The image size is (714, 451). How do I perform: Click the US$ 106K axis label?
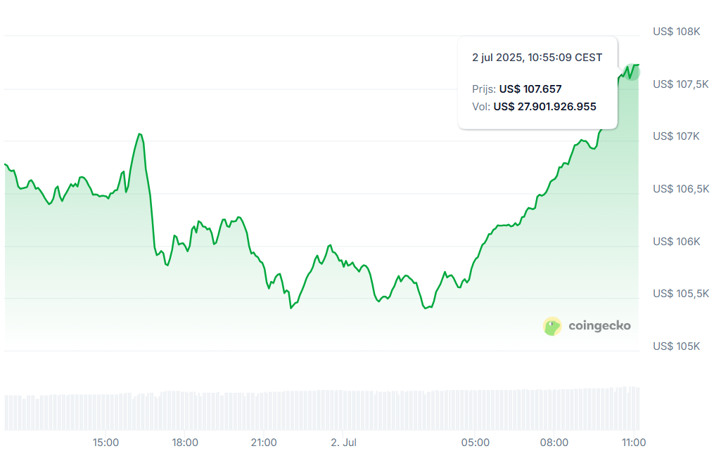(676, 242)
